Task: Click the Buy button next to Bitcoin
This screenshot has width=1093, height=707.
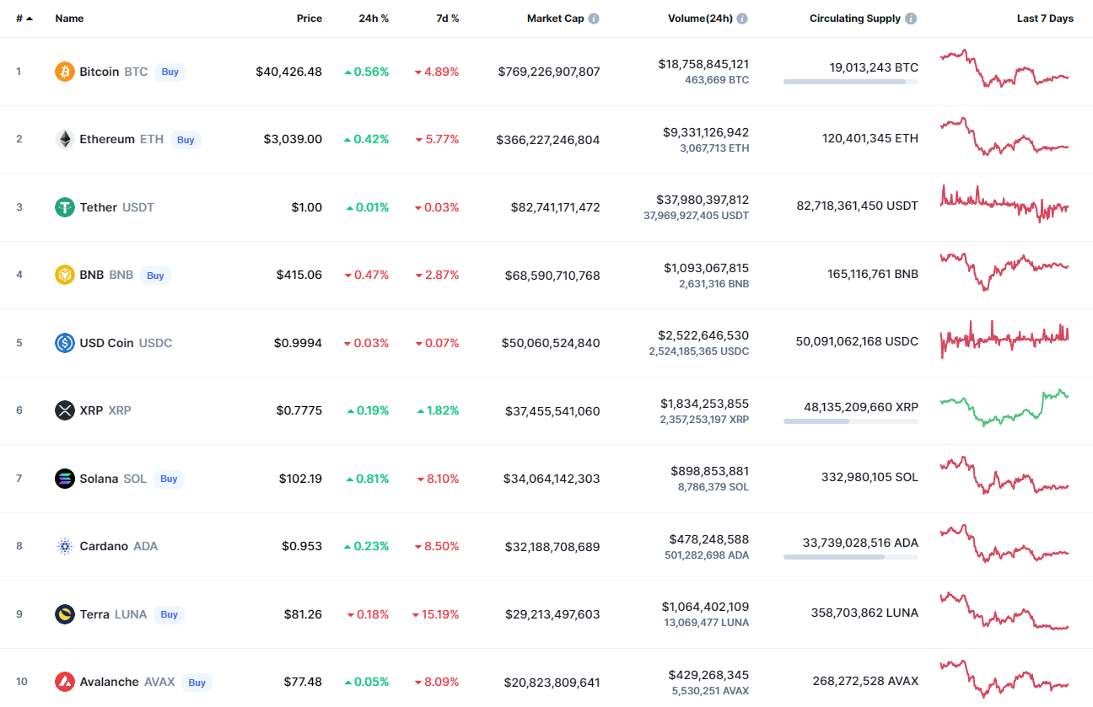Action: click(170, 72)
